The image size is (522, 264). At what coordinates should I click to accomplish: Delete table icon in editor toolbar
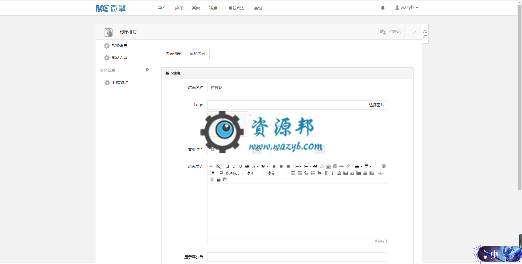click(300, 173)
